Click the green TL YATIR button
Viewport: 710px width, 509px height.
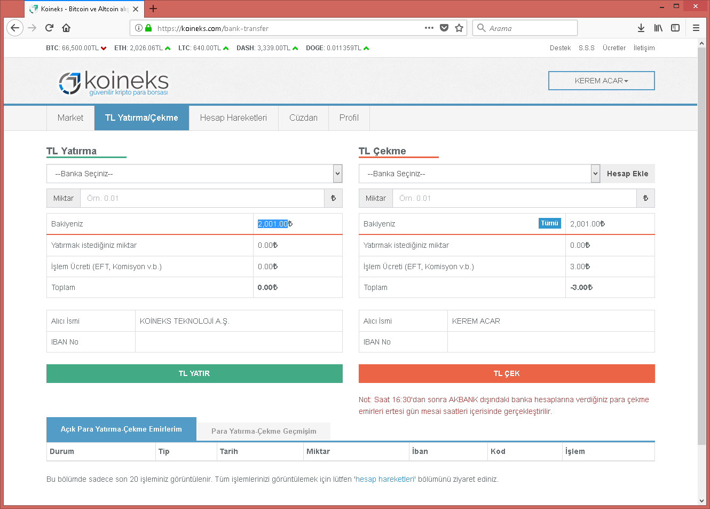pos(194,373)
